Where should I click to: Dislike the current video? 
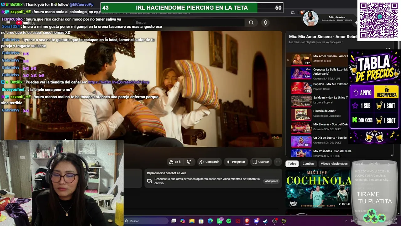[x=189, y=162]
